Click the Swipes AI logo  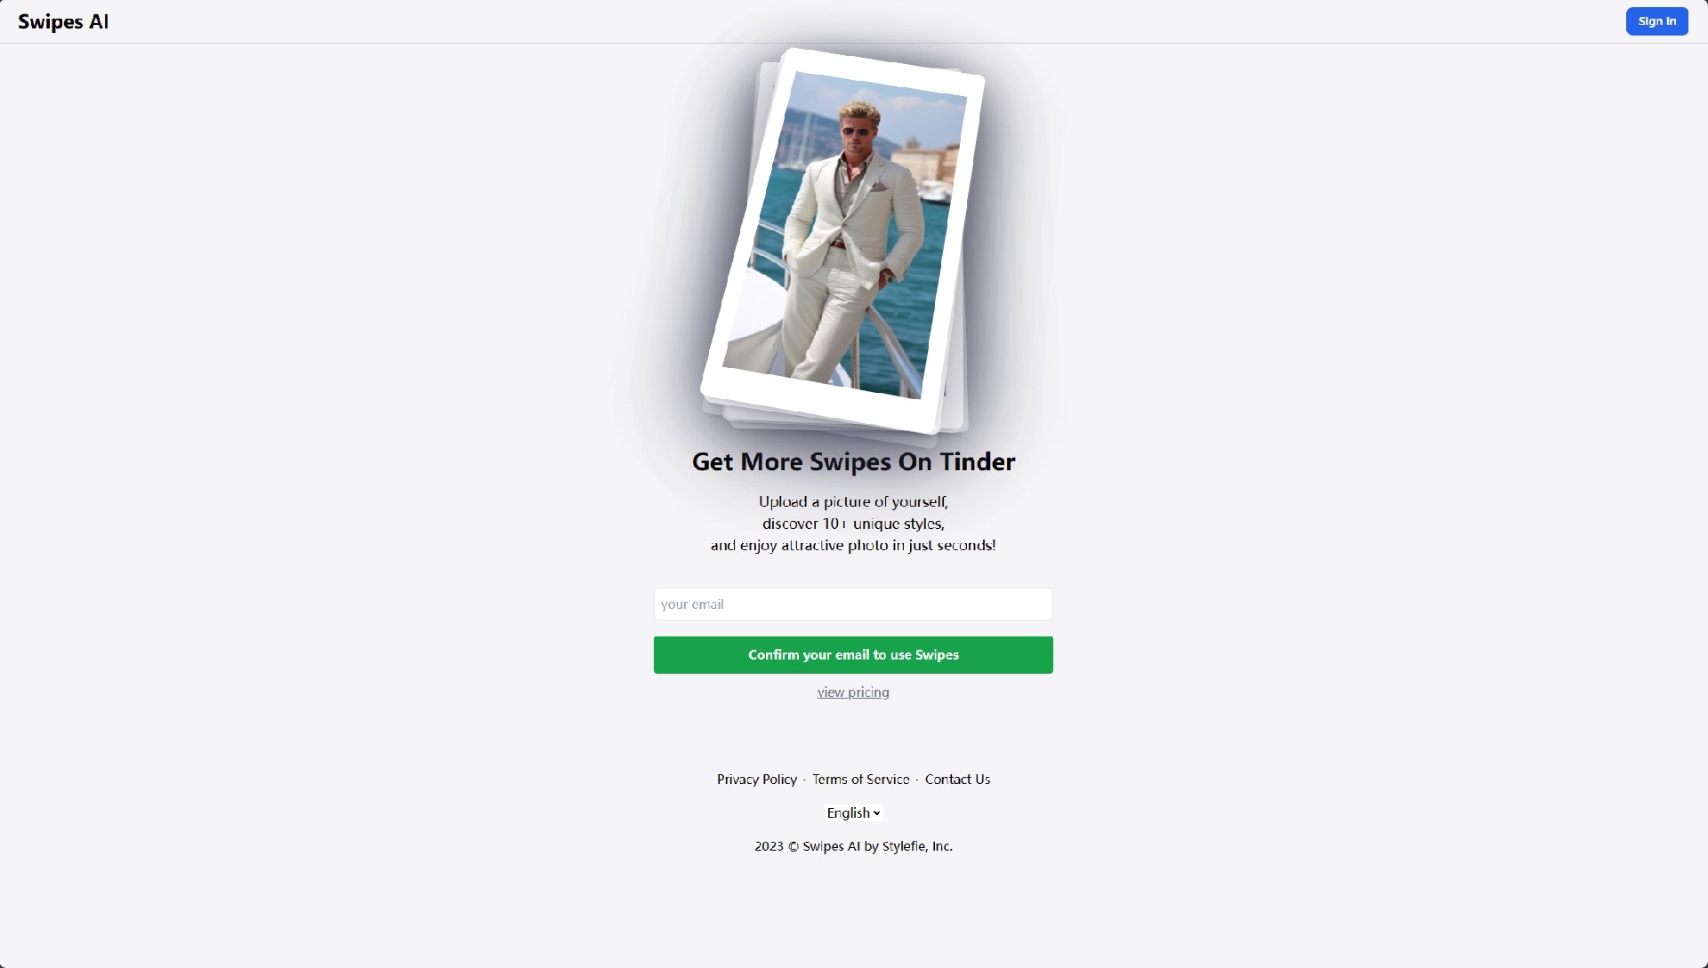63,21
